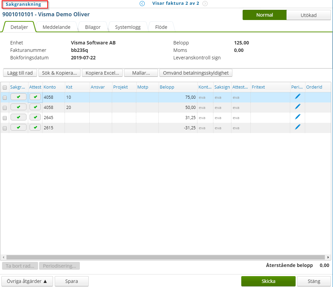Switch view to Utökad
The image size is (333, 287).
[309, 15]
